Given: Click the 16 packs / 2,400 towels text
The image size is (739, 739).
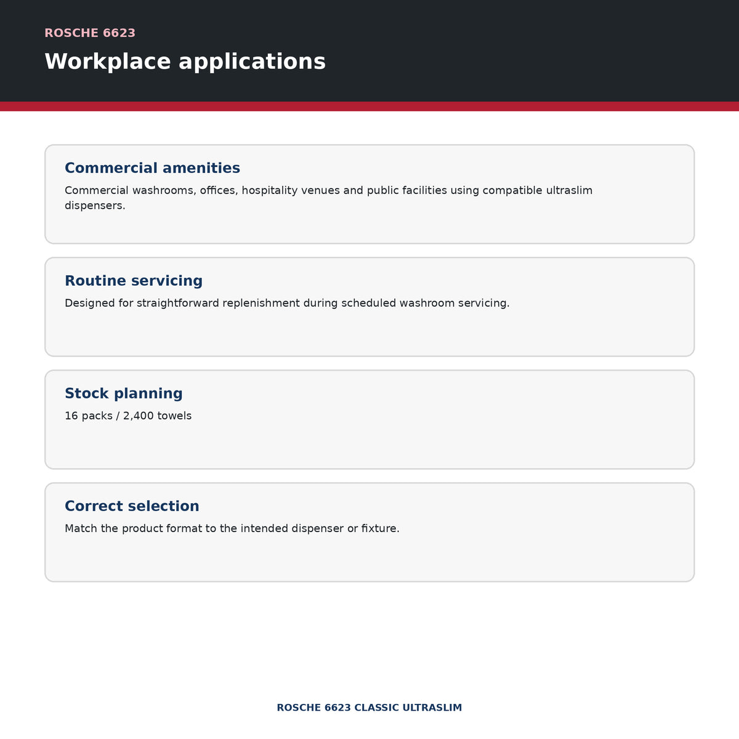Looking at the screenshot, I should point(128,416).
